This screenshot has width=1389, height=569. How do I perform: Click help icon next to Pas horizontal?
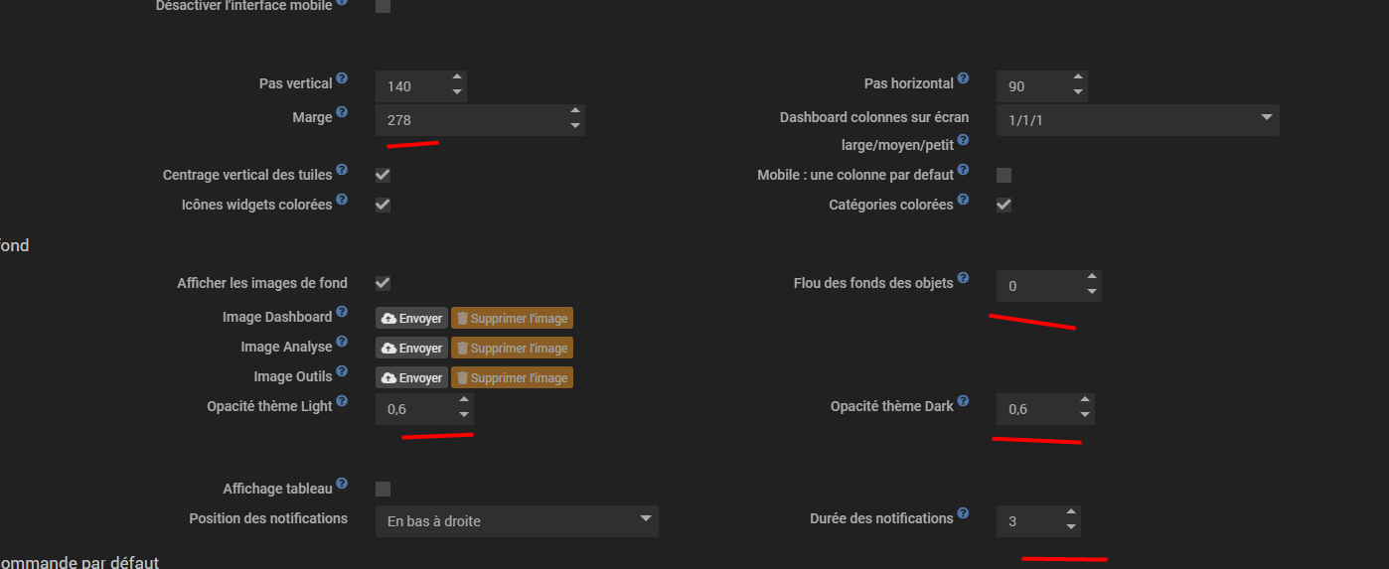point(963,78)
